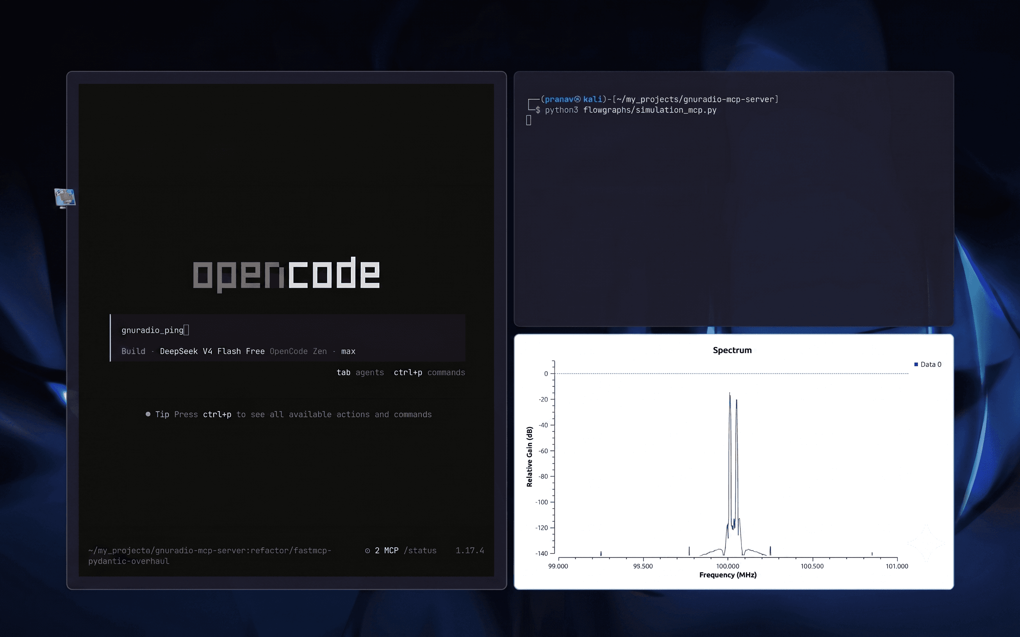Click the Frequency (MHz) axis label
Viewport: 1020px width, 637px height.
click(x=728, y=575)
